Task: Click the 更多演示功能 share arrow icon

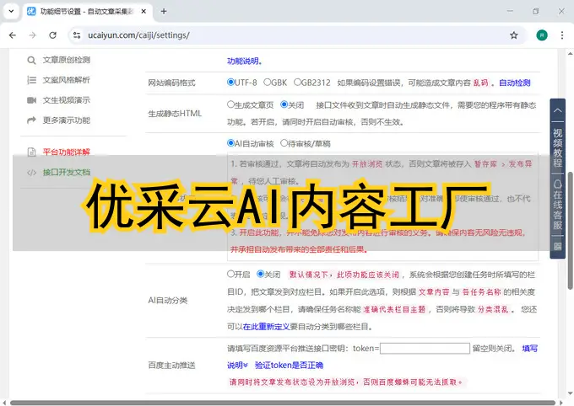Action: [31, 120]
